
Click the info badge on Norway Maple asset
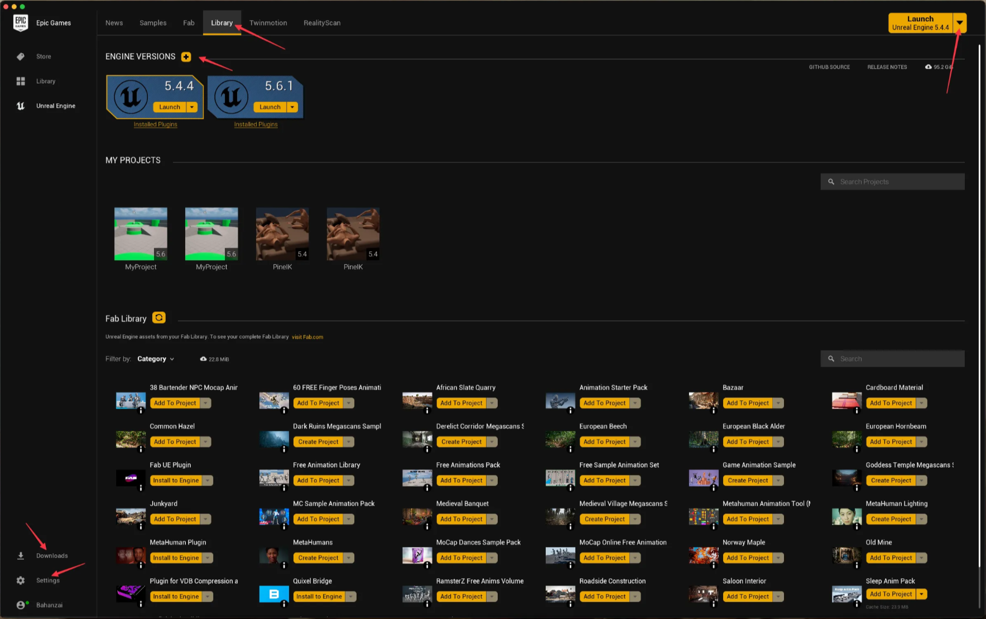click(714, 565)
